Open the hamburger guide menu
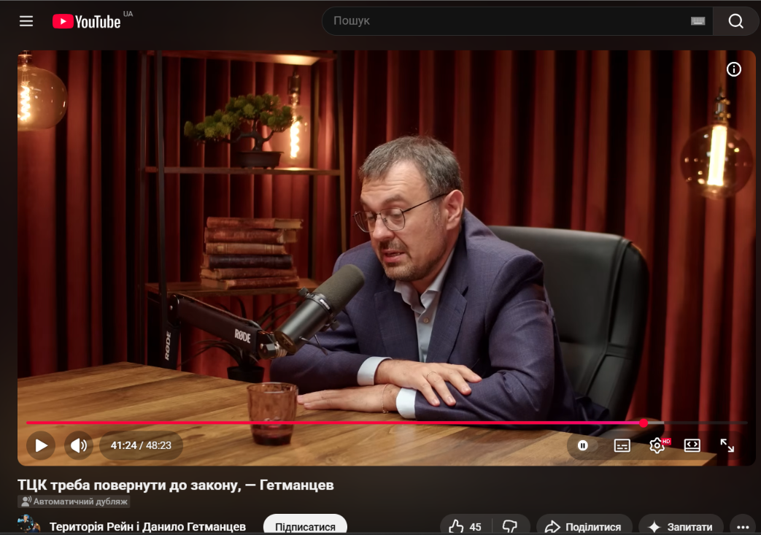The image size is (761, 535). tap(26, 21)
